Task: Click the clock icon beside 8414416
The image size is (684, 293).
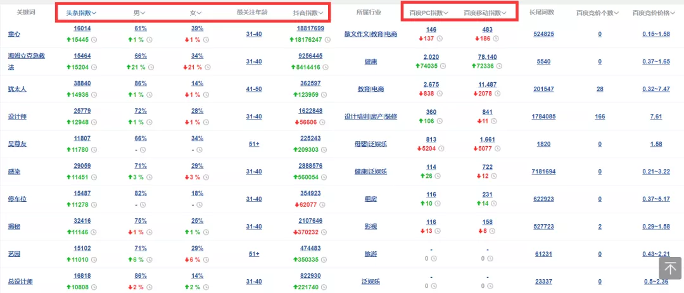Action: tap(326, 67)
